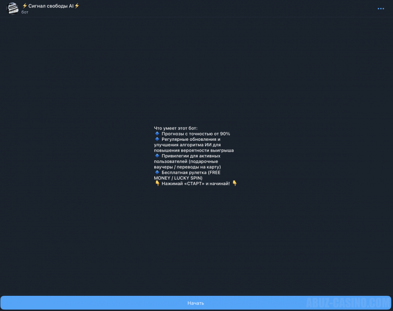Click the bot's profile avatar
The image size is (393, 311).
pos(12,8)
